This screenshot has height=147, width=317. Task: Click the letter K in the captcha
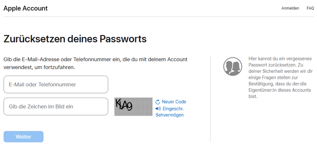pyautogui.click(x=118, y=103)
